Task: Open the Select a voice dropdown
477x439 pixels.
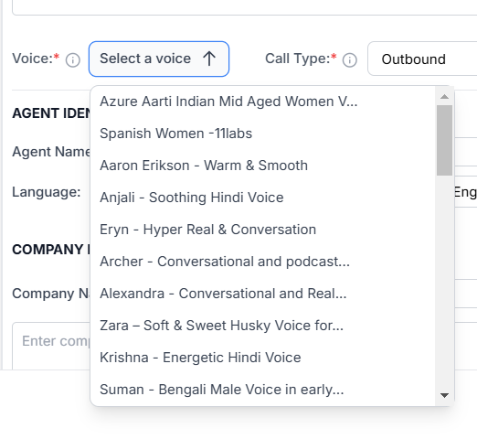Action: point(159,59)
